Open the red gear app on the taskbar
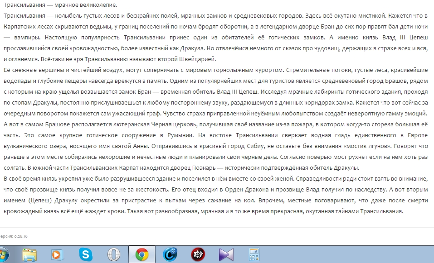This screenshot has height=263, width=434. click(x=198, y=254)
